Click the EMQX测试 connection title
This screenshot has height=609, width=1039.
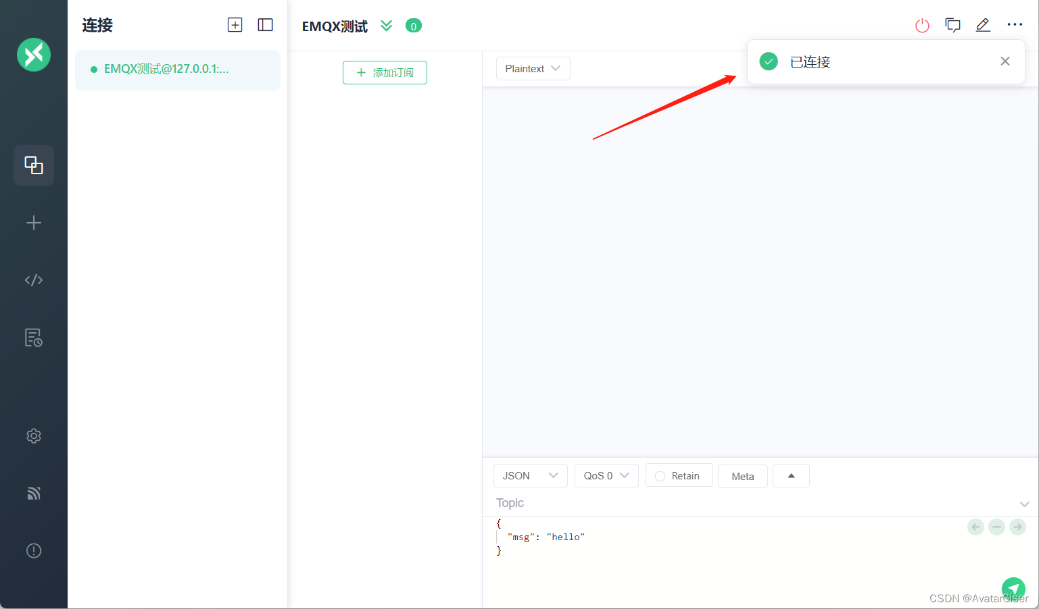[335, 26]
